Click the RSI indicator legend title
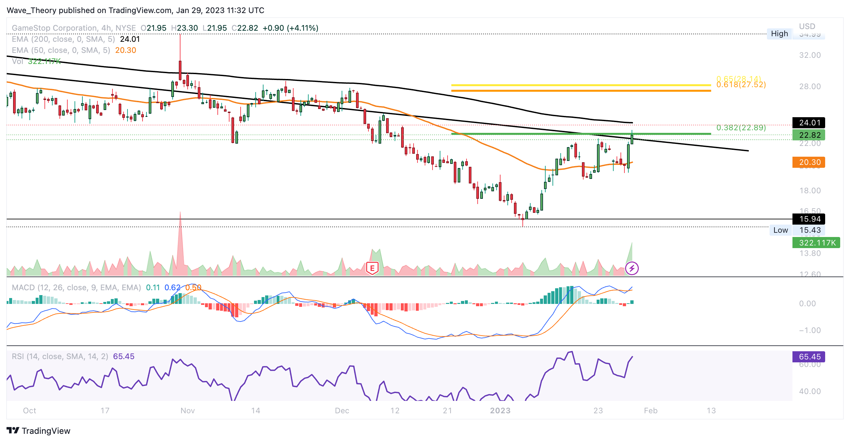The width and height of the screenshot is (850, 442). (60, 356)
